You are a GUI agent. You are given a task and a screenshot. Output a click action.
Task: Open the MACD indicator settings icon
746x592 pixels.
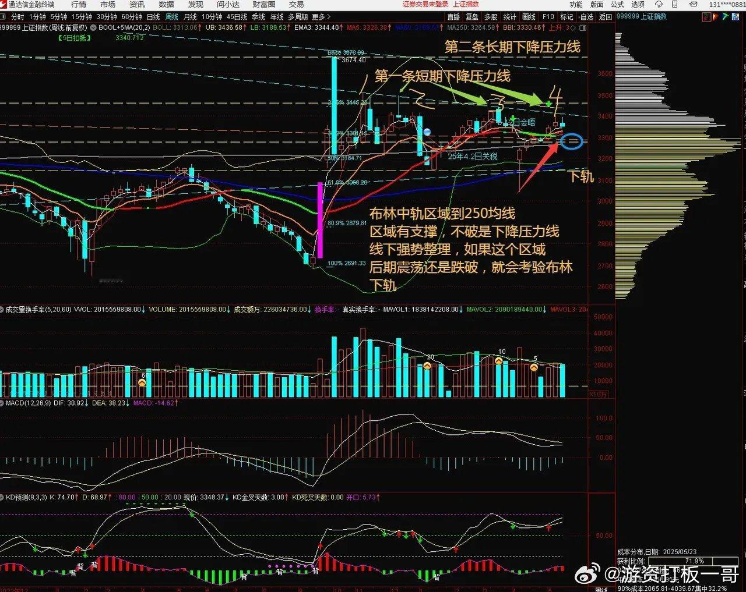[2, 403]
